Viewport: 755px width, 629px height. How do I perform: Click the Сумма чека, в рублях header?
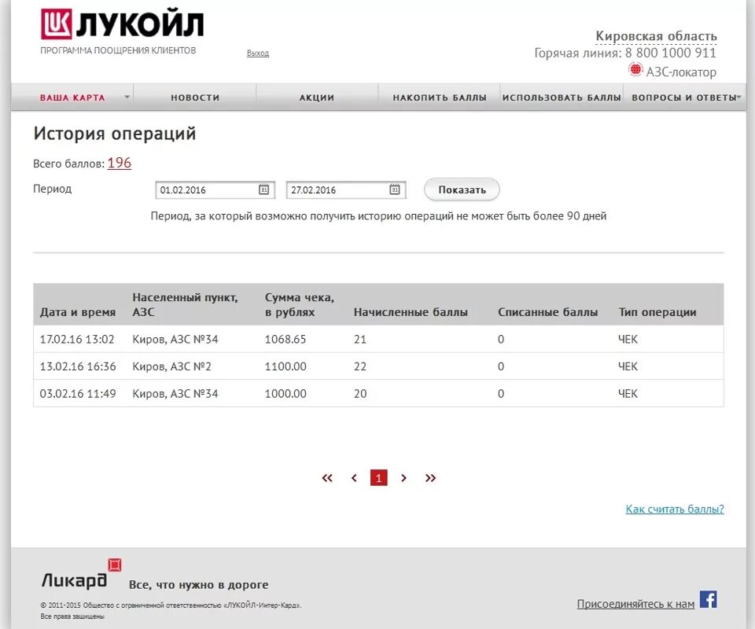coord(300,304)
